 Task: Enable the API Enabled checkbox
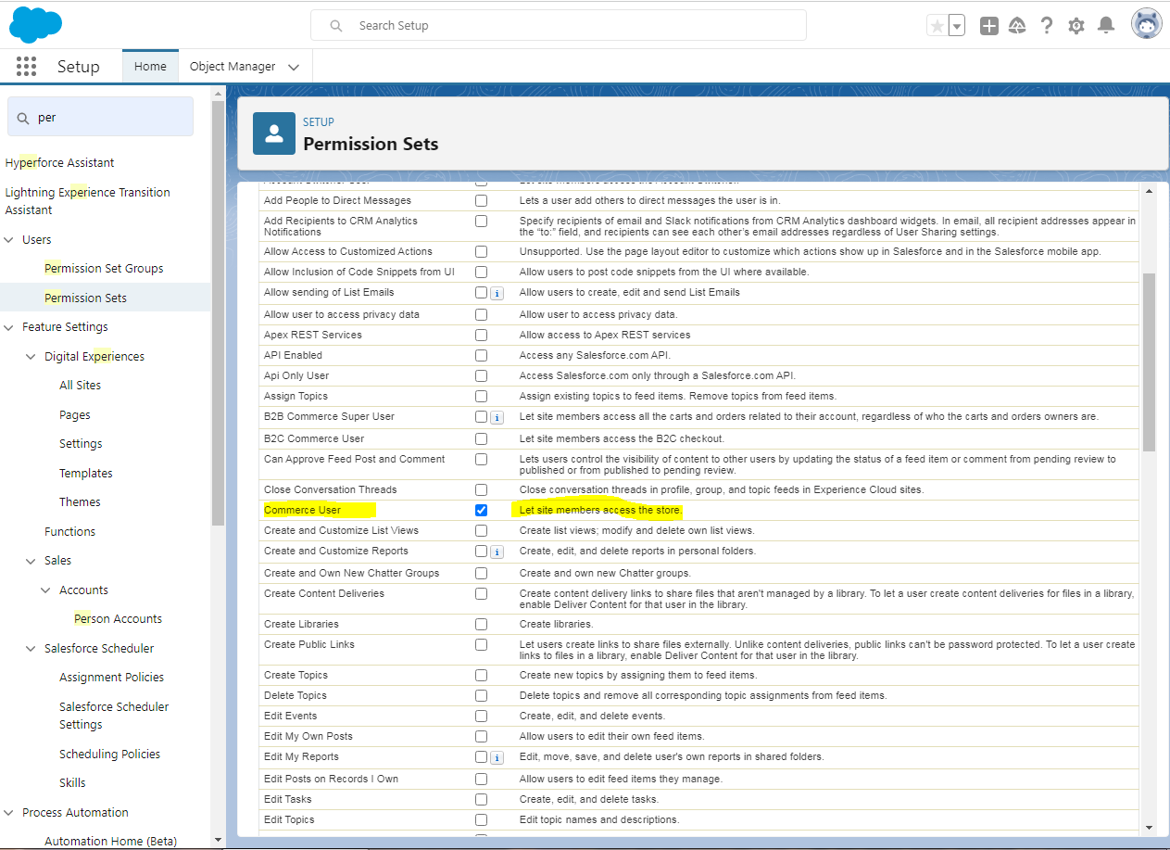(481, 355)
